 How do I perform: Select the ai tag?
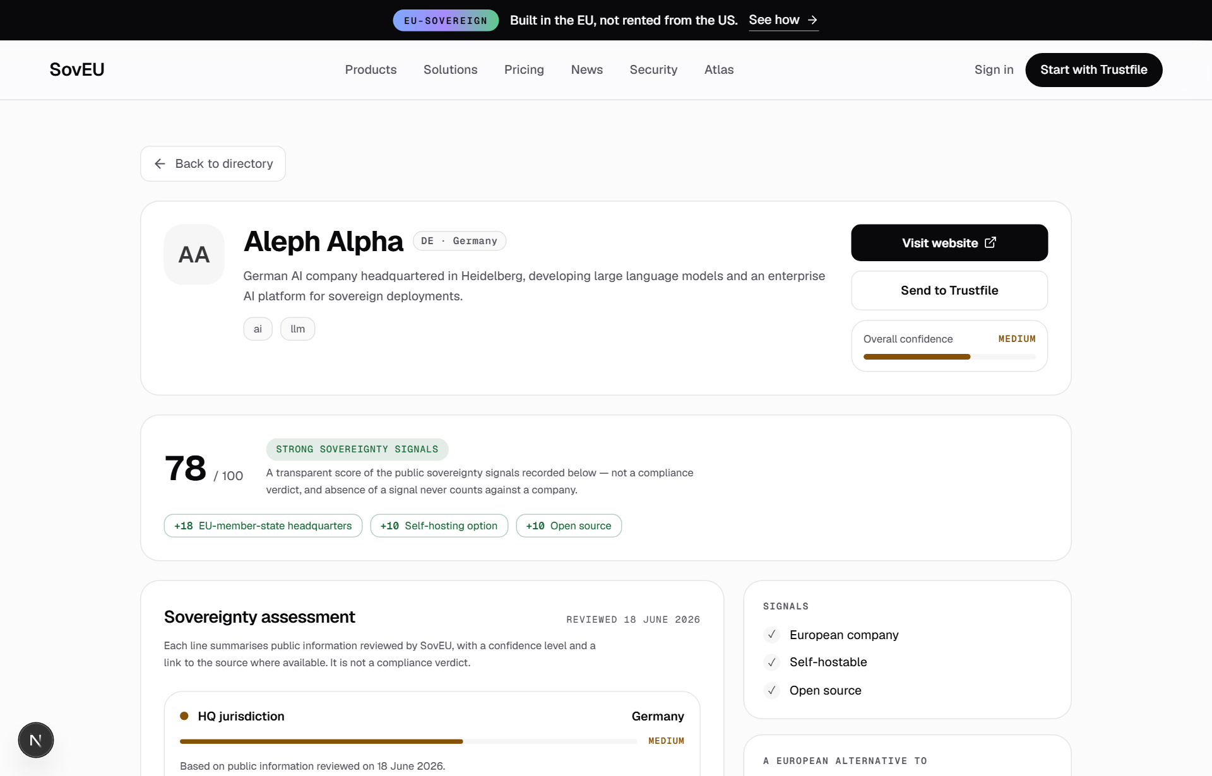(x=258, y=329)
